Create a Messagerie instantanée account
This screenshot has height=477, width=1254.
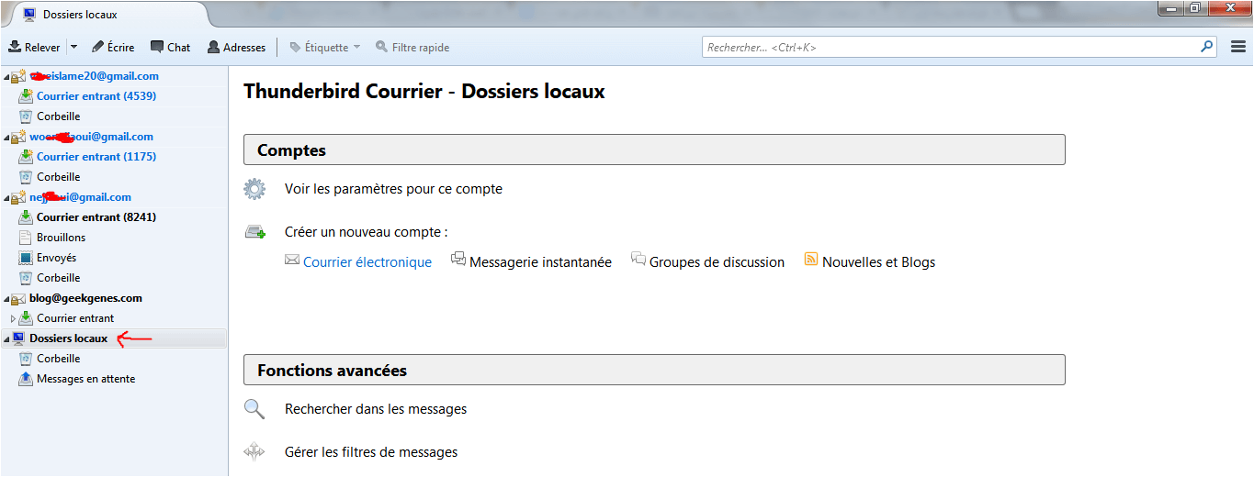[x=540, y=262]
